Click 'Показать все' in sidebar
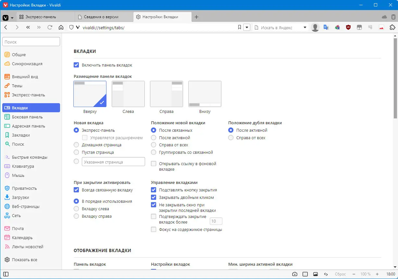Screen dimensions: 398x279 click(31, 260)
